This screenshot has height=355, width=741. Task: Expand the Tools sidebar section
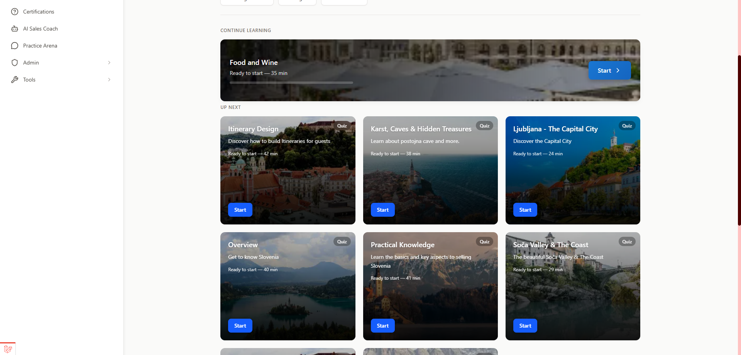point(109,80)
